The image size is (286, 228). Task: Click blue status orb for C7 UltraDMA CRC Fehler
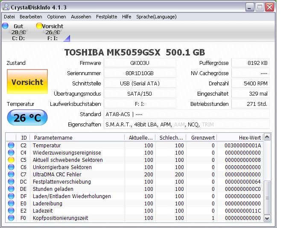pos(11,174)
